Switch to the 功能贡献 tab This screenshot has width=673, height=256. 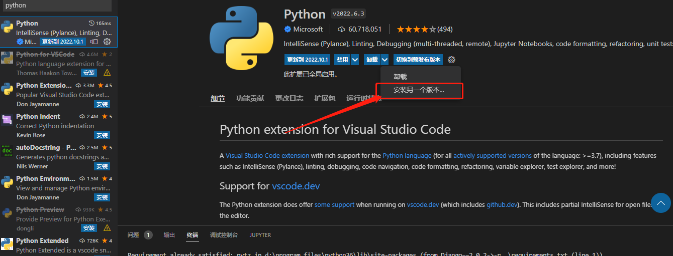(250, 98)
